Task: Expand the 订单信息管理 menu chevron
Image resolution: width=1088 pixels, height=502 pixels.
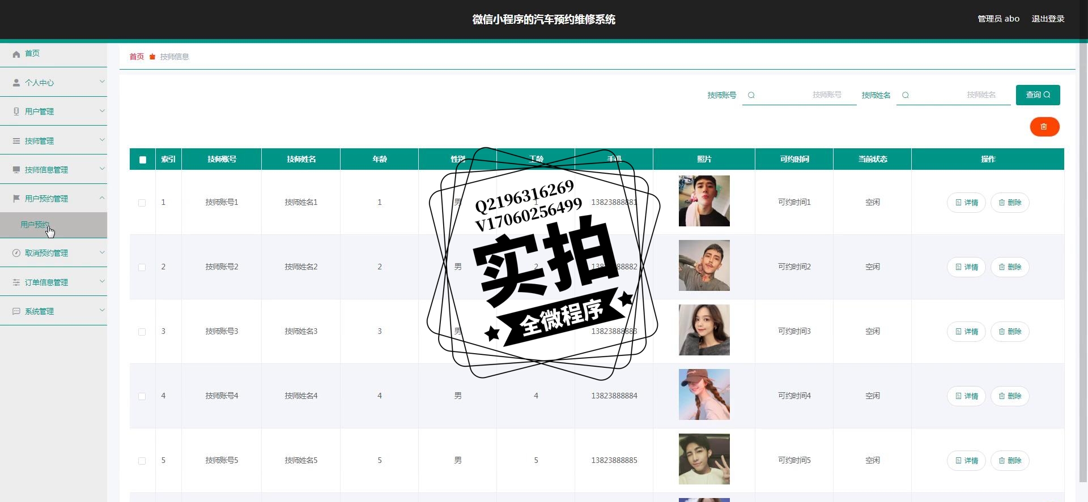Action: 102,281
